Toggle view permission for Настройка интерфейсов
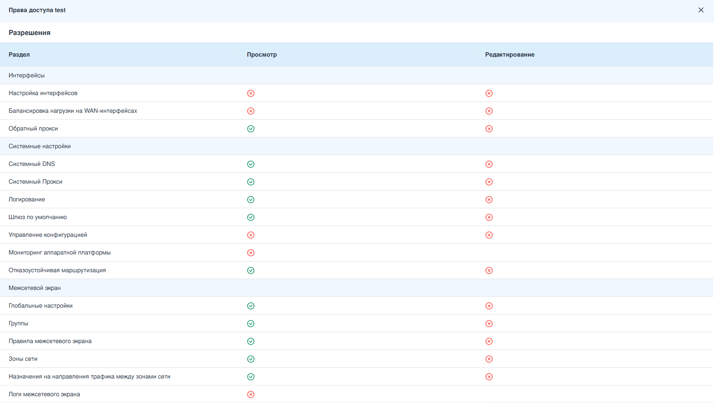The image size is (714, 407). coord(251,93)
